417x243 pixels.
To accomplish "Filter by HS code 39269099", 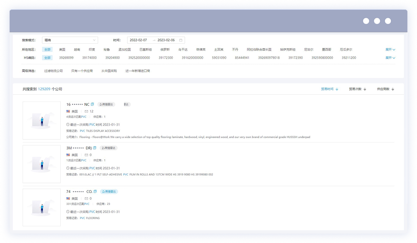I will click(x=66, y=58).
